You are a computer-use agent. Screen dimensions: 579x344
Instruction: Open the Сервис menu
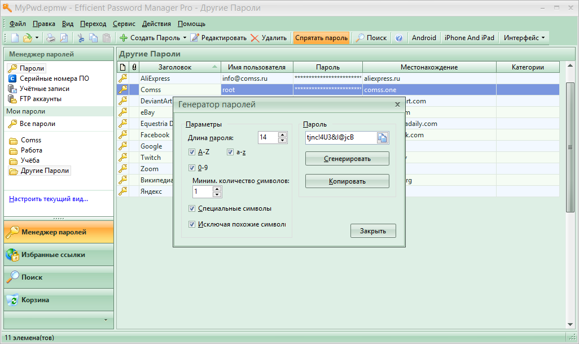(x=124, y=24)
